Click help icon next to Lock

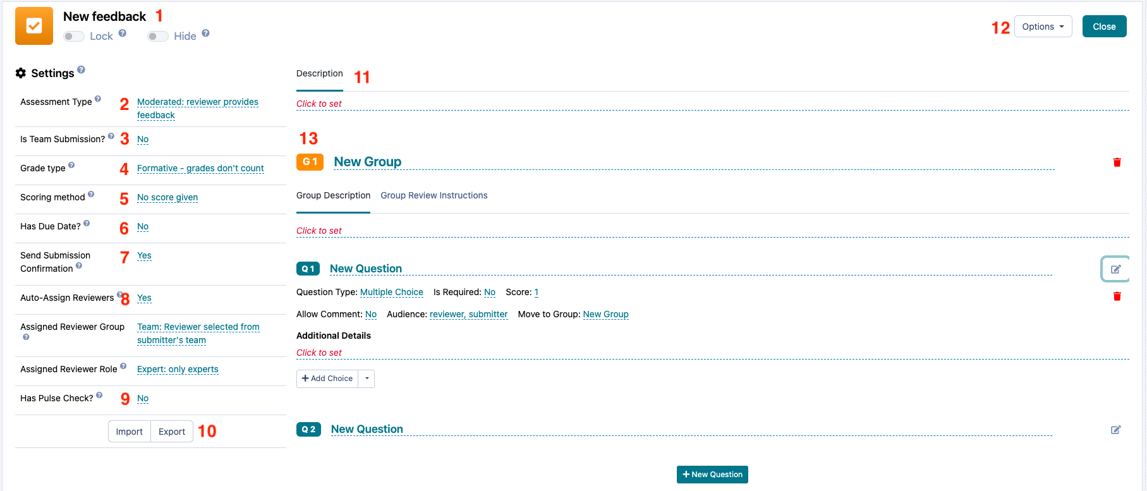(123, 33)
